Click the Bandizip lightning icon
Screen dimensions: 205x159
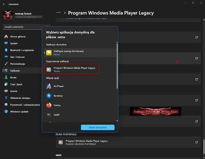49,96
